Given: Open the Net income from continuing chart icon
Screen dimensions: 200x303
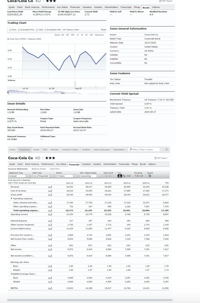Looking at the screenshot, I should (x=50, y=239).
